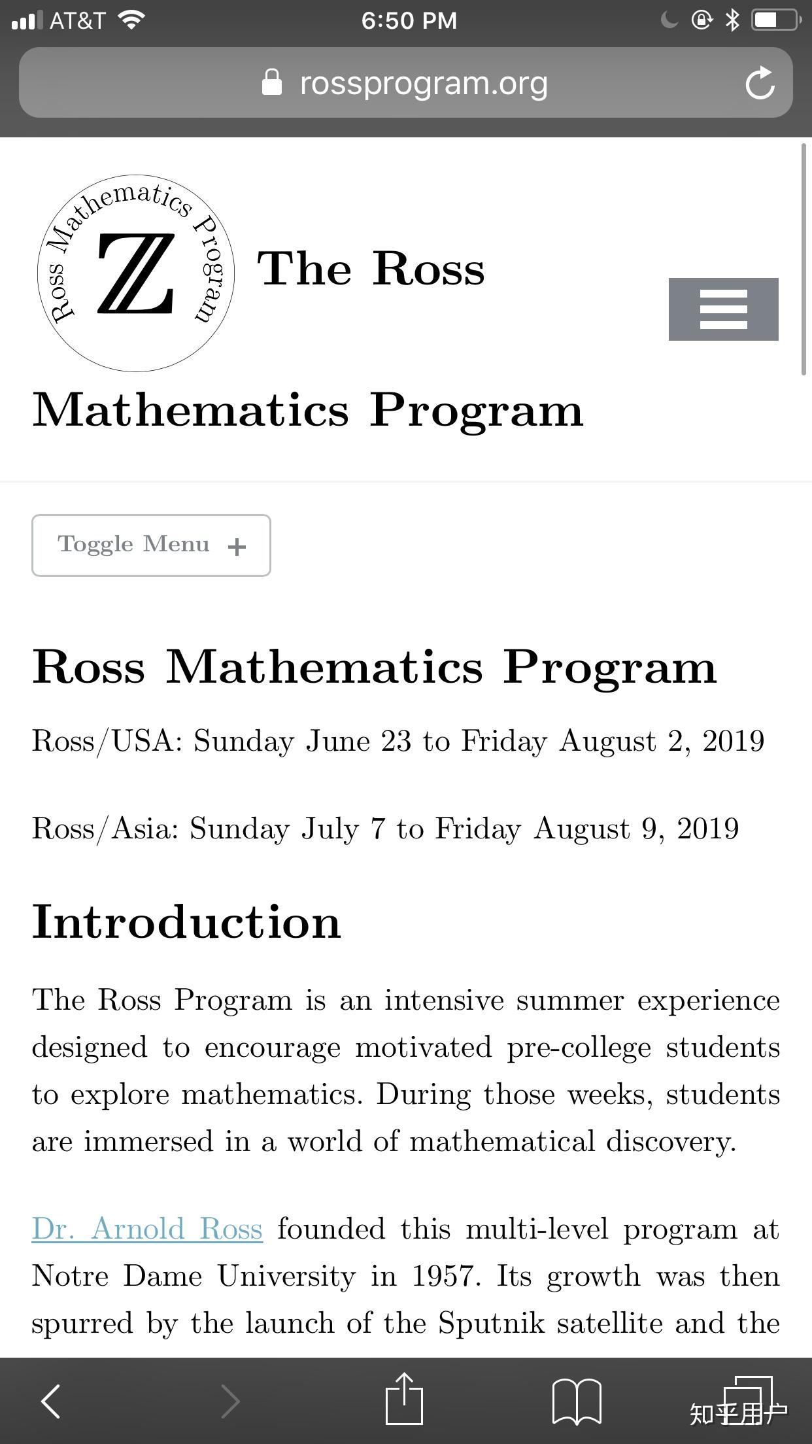Viewport: 812px width, 1444px height.
Task: Tap the Bluetooth status icon
Action: click(732, 20)
